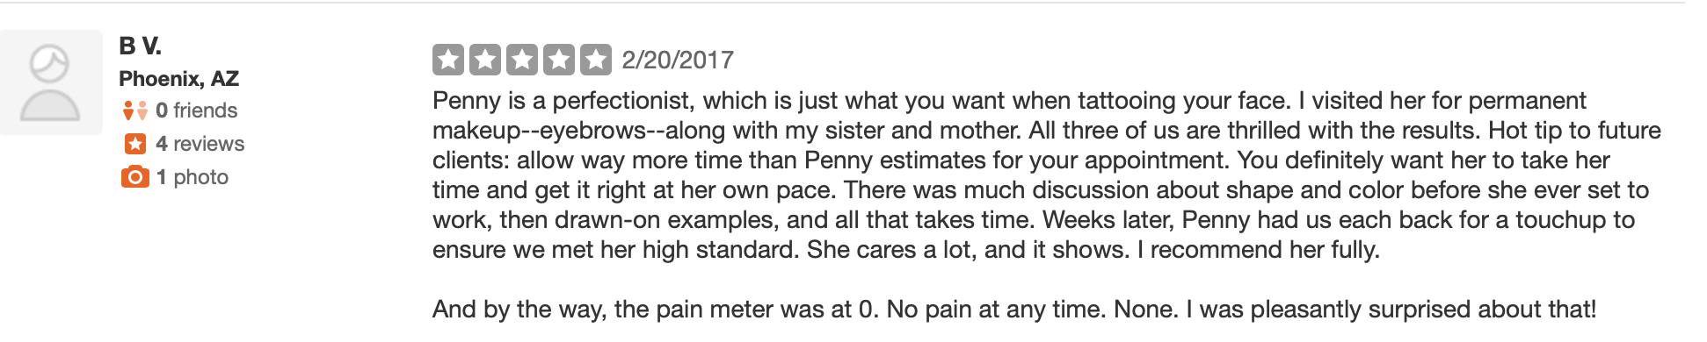Open B V.'s profile avatar placeholder
Image resolution: width=1707 pixels, height=342 pixels.
(x=51, y=82)
